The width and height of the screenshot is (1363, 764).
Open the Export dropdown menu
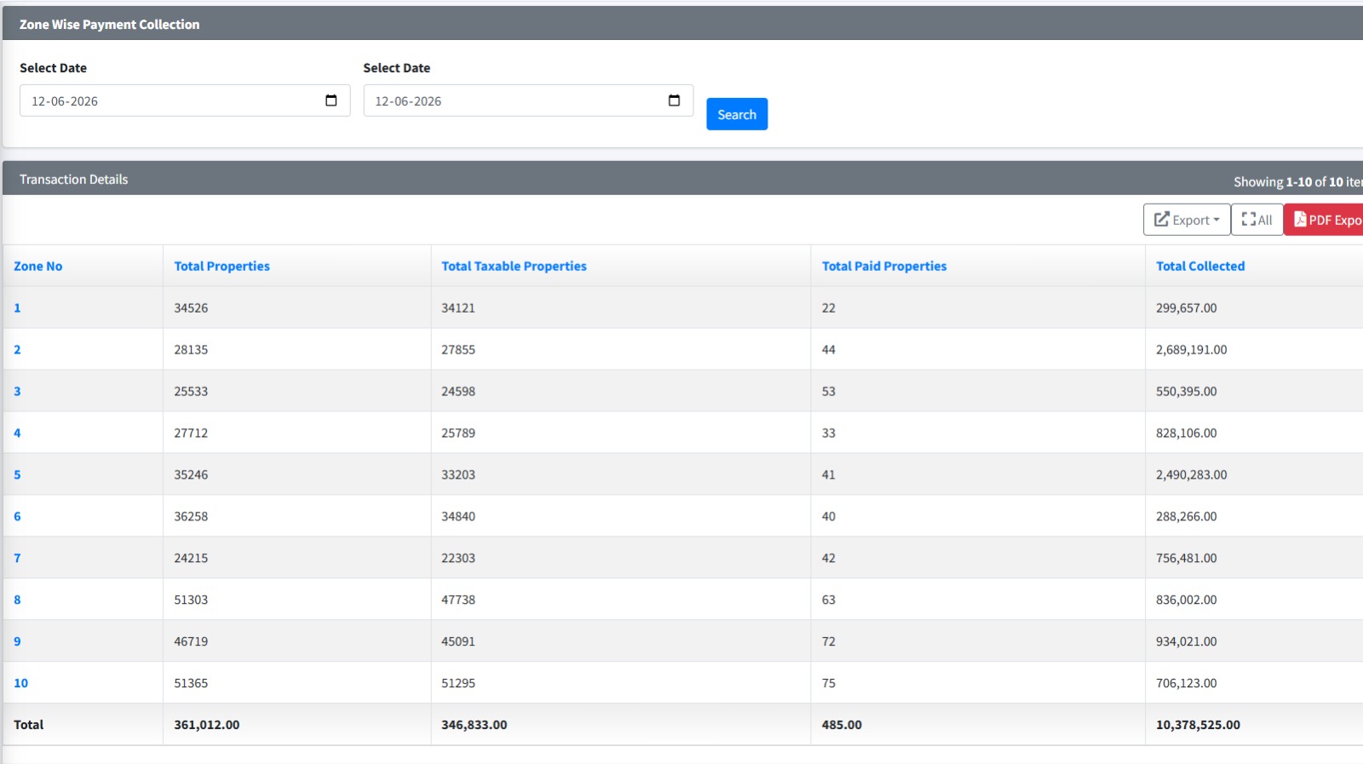[1187, 220]
